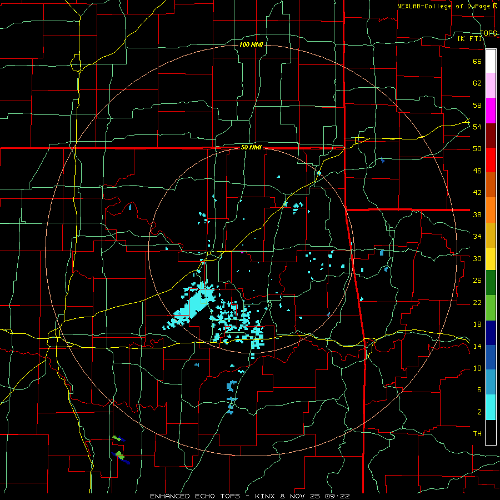
Task: Select the cyan legend swatch
Action: (491, 407)
